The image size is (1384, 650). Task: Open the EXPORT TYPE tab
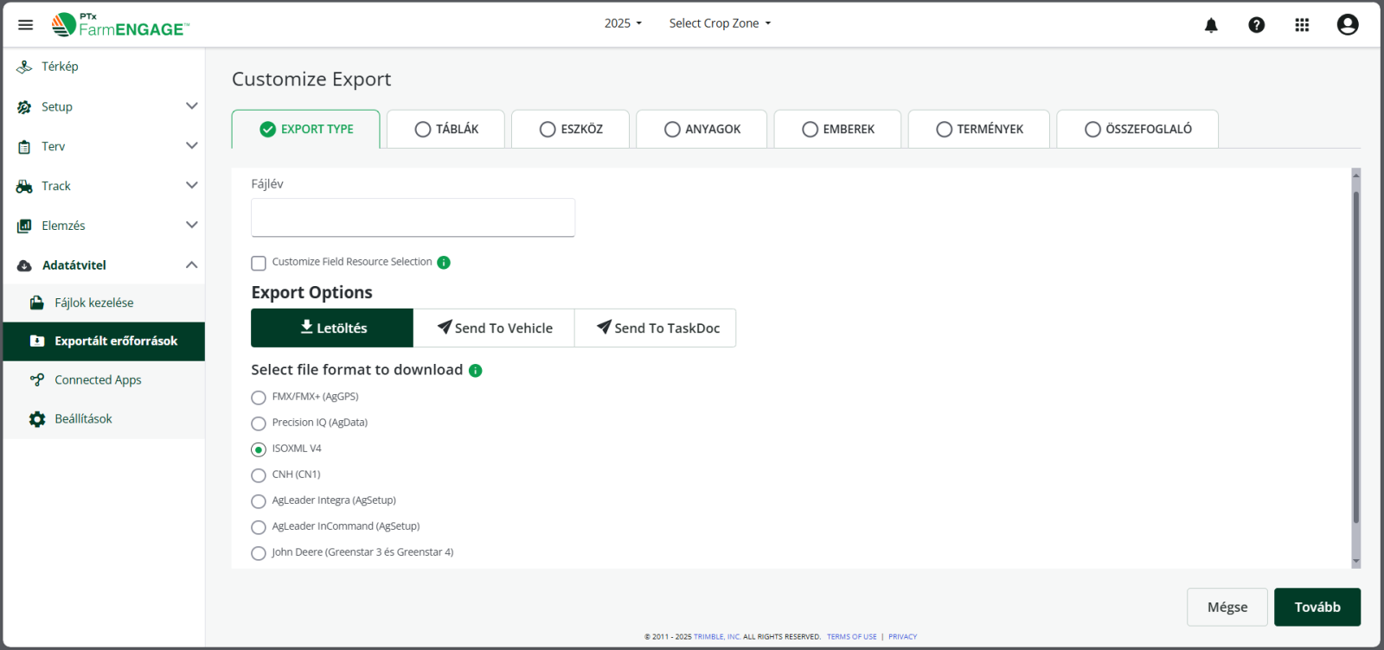(x=306, y=129)
